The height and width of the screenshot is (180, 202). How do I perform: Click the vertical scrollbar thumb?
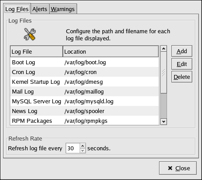tap(163, 72)
